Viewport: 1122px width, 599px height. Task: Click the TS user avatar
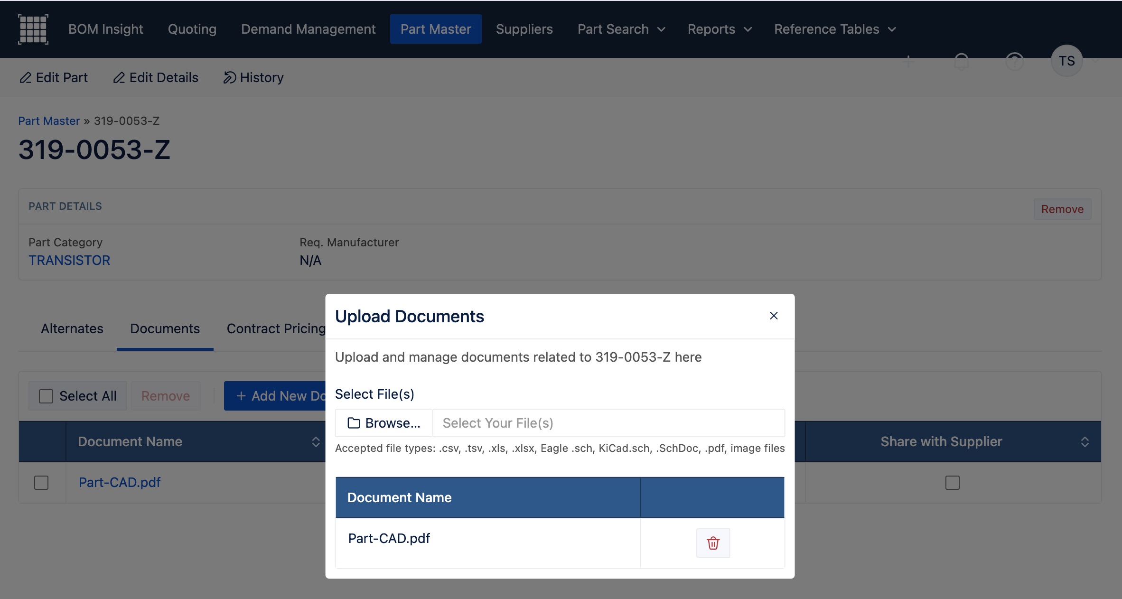click(1066, 61)
